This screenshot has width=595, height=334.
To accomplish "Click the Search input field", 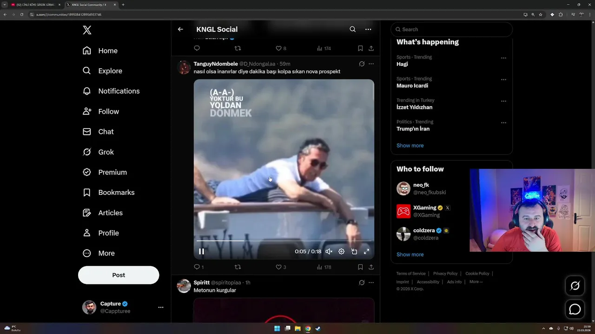I will (x=451, y=29).
